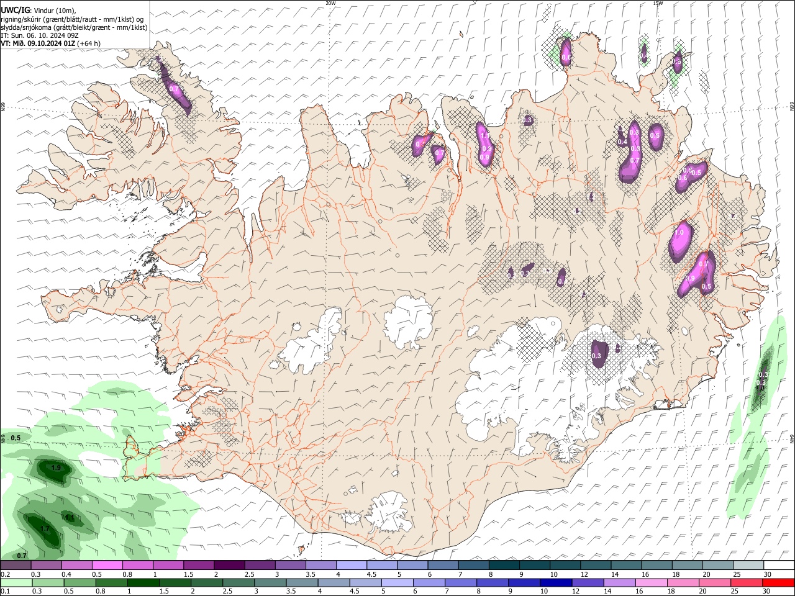Select the 30 red swatch in bottom legend row
The width and height of the screenshot is (795, 596).
click(779, 582)
